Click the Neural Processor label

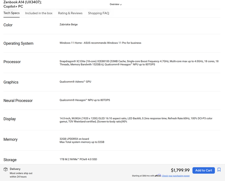pyautogui.click(x=18, y=101)
